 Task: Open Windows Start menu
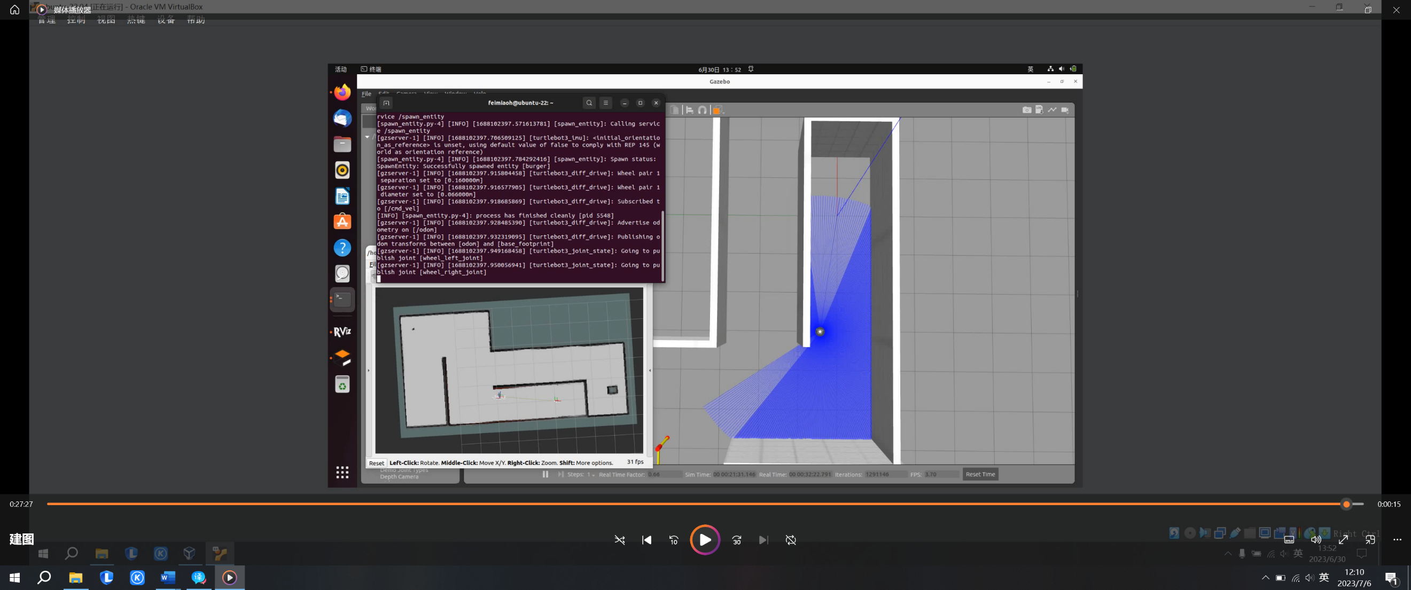pyautogui.click(x=15, y=577)
